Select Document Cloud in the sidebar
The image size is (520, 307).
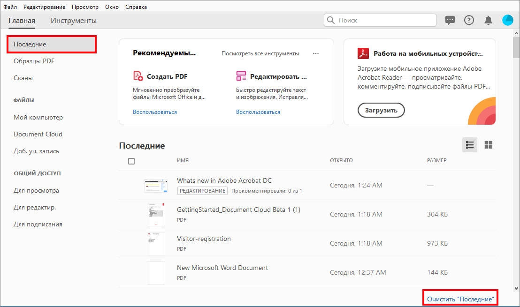[x=38, y=134]
